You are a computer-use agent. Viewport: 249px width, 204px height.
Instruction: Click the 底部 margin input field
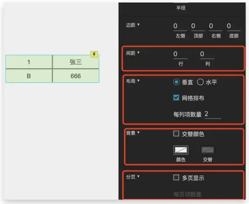[234, 26]
